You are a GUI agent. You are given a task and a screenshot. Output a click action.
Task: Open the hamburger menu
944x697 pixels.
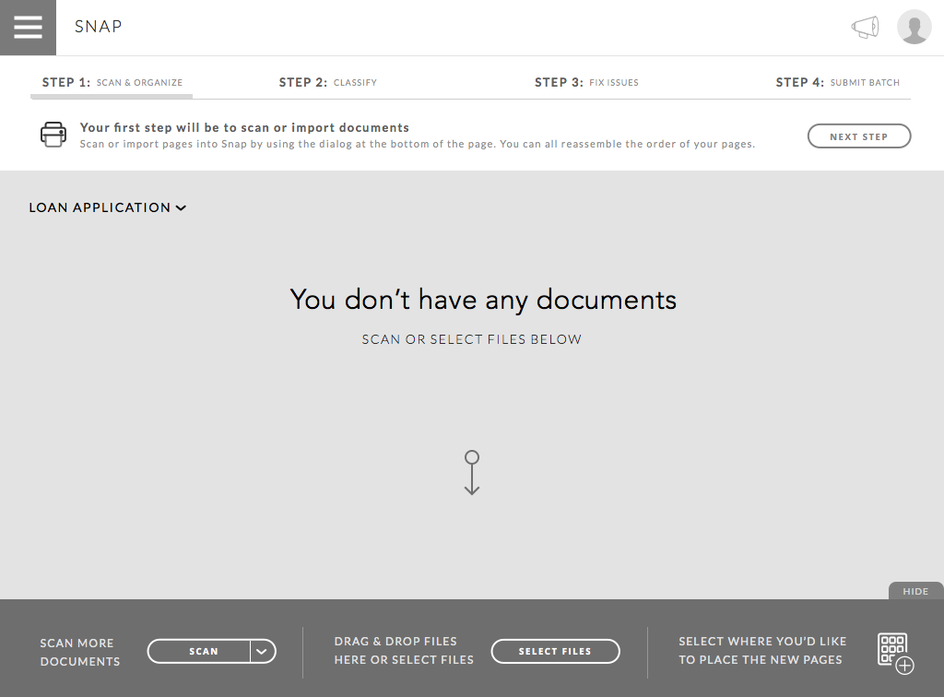pyautogui.click(x=28, y=27)
